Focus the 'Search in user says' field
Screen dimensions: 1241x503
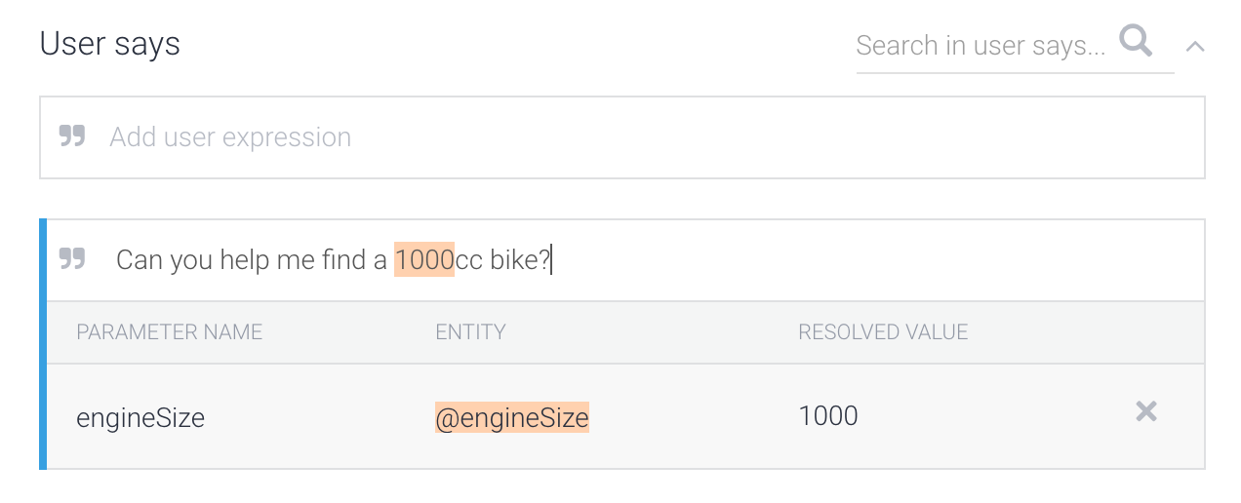tap(981, 45)
